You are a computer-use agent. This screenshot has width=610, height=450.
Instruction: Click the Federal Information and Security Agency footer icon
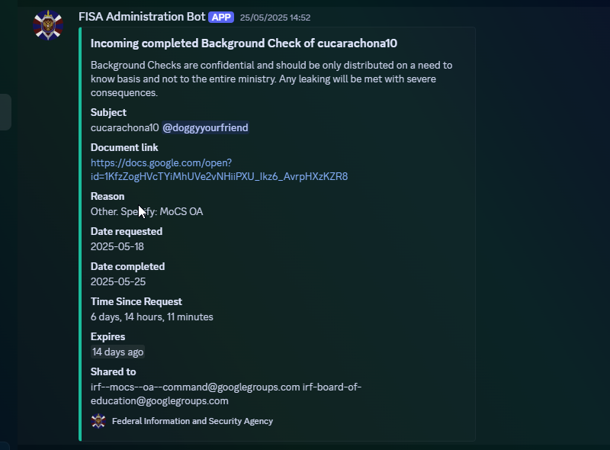click(x=98, y=421)
